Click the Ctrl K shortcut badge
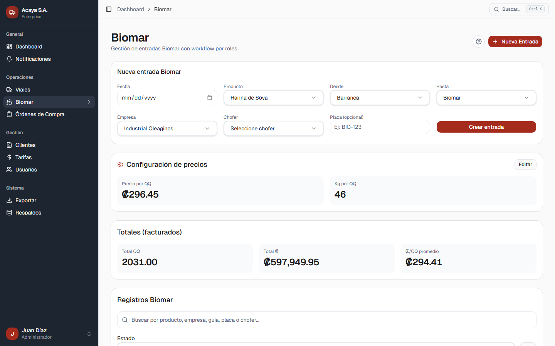Screen dimensions: 555x346 pyautogui.click(x=536, y=9)
